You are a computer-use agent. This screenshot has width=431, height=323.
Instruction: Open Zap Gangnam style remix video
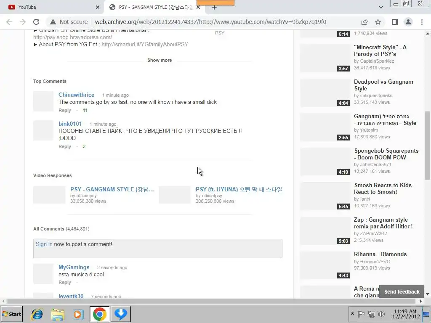(383, 223)
